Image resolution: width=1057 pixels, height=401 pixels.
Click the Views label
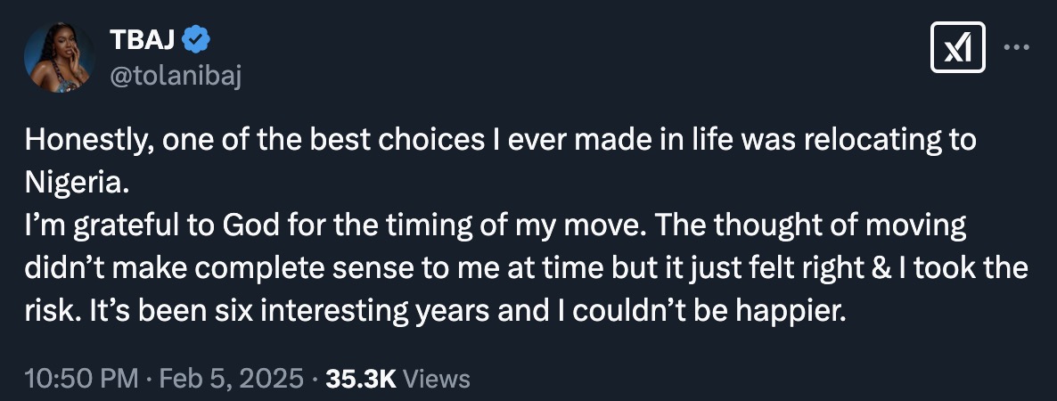(437, 379)
